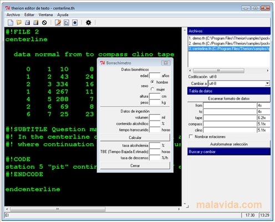This screenshot has height=222, width=275.
Task: Click the compass data table field
Action: (x=230, y=124)
